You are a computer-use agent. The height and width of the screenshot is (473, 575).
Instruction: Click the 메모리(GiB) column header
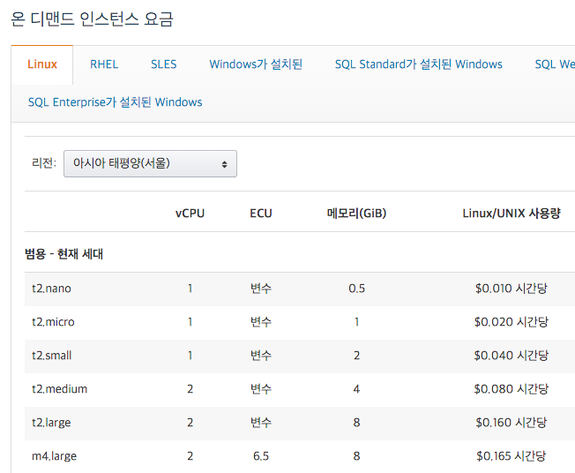(356, 214)
